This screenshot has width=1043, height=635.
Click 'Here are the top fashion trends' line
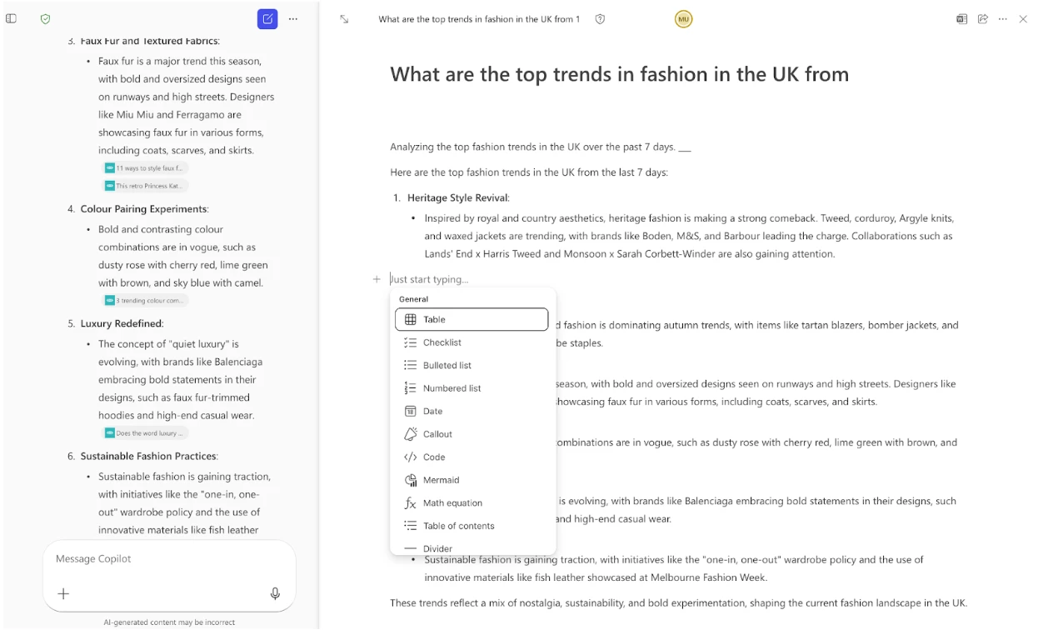(x=529, y=172)
